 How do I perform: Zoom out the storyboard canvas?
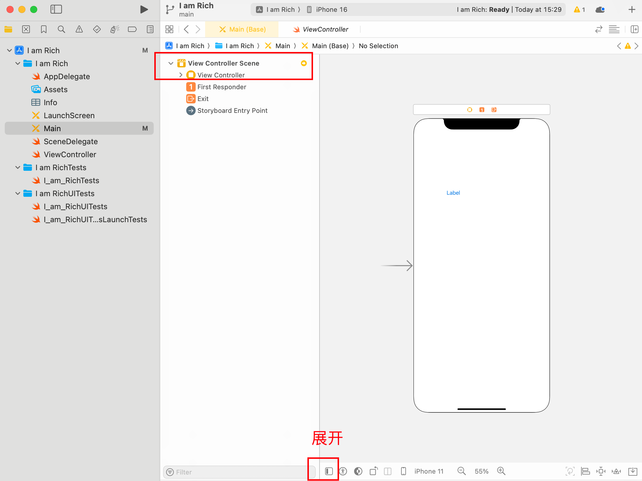point(461,471)
